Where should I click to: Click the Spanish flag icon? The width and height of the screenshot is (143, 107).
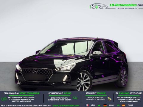pos(123,105)
